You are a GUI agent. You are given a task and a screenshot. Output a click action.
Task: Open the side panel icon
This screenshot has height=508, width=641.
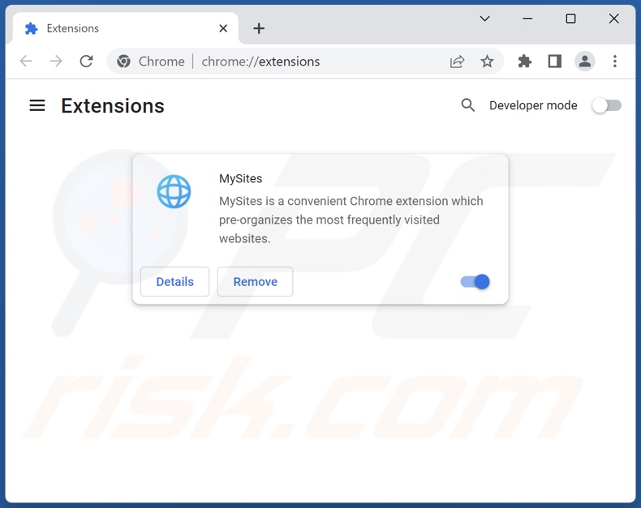(555, 62)
